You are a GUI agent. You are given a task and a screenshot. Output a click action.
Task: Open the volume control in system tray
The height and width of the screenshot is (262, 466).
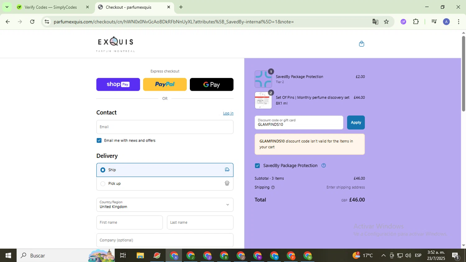[x=408, y=255]
